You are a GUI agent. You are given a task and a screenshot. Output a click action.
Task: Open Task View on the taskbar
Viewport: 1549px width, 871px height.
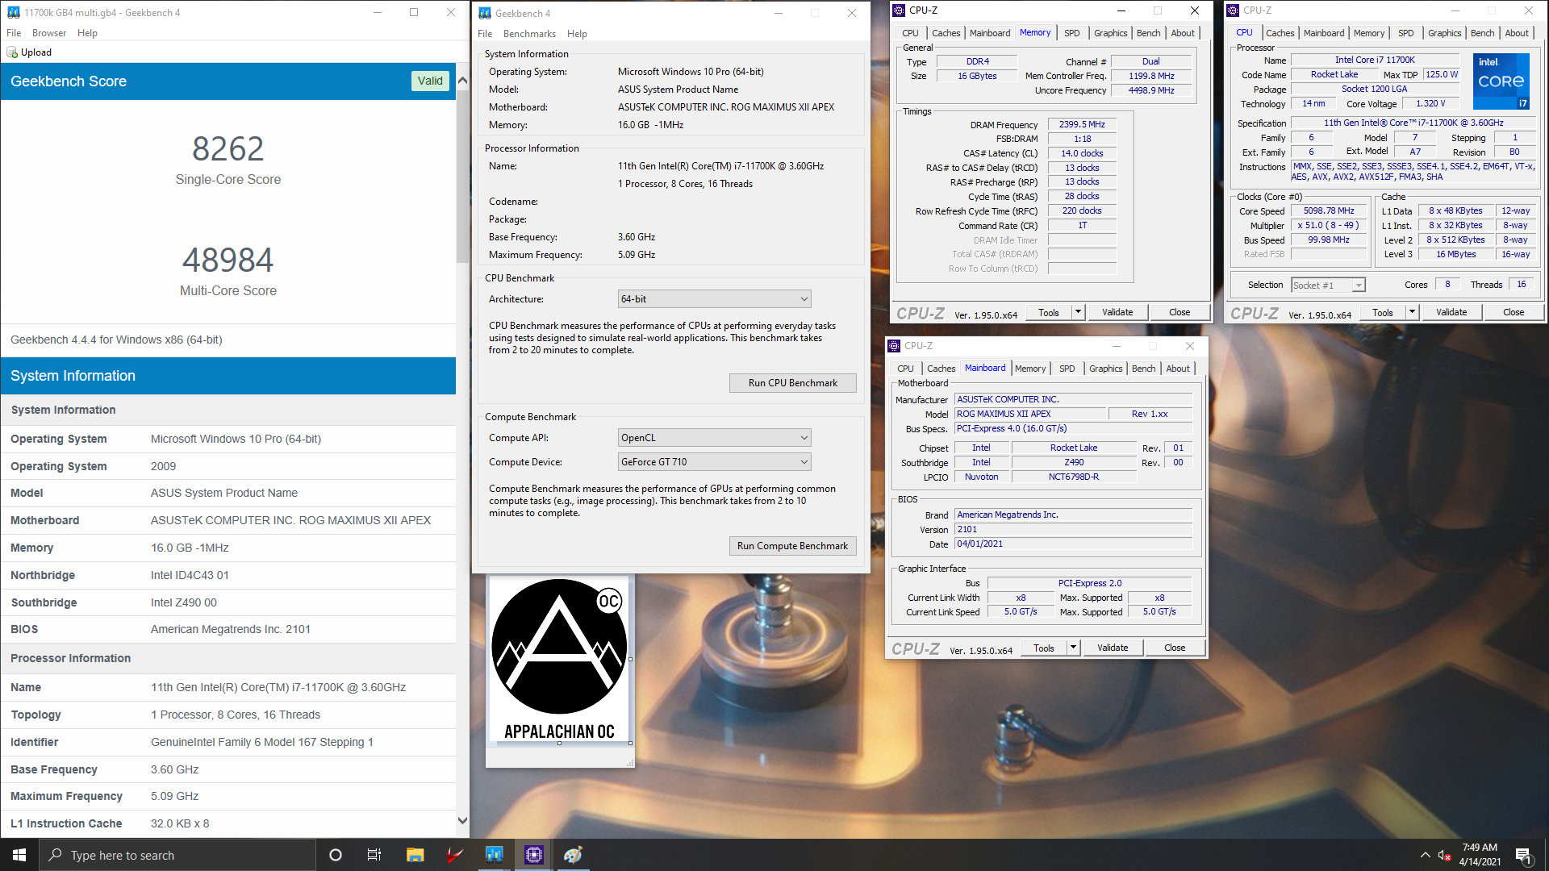(374, 855)
